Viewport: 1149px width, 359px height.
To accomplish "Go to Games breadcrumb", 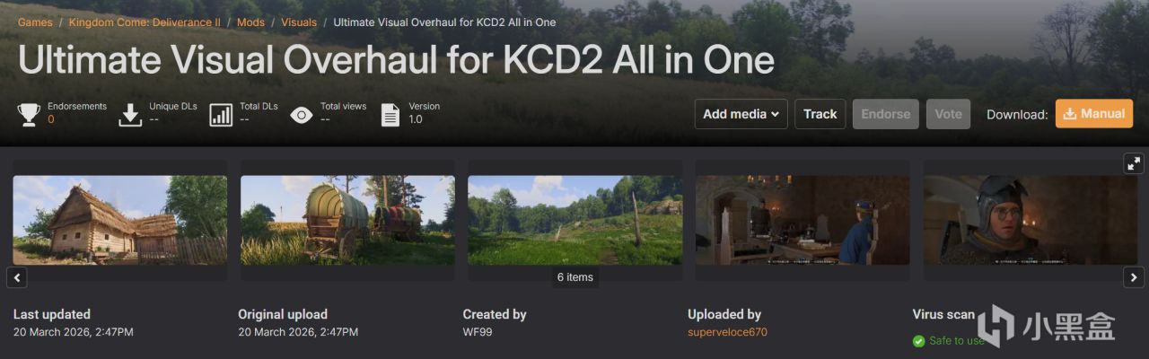I will click(x=35, y=22).
